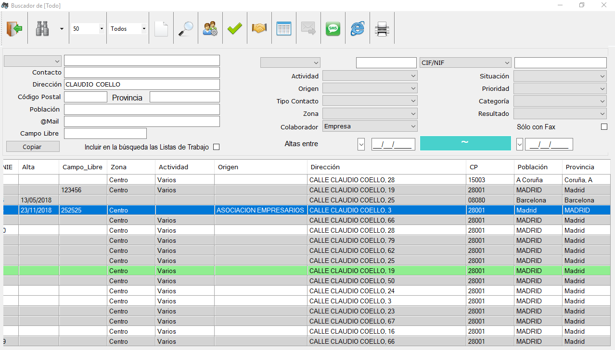Click the teal tilde button
This screenshot has width=615, height=350.
465,143
